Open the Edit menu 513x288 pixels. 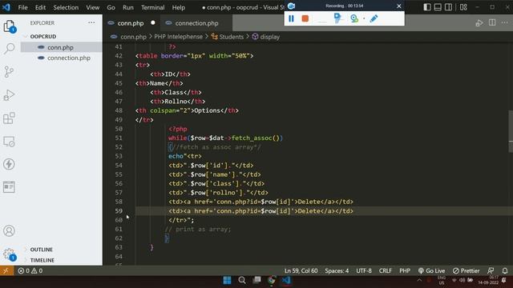(41, 7)
